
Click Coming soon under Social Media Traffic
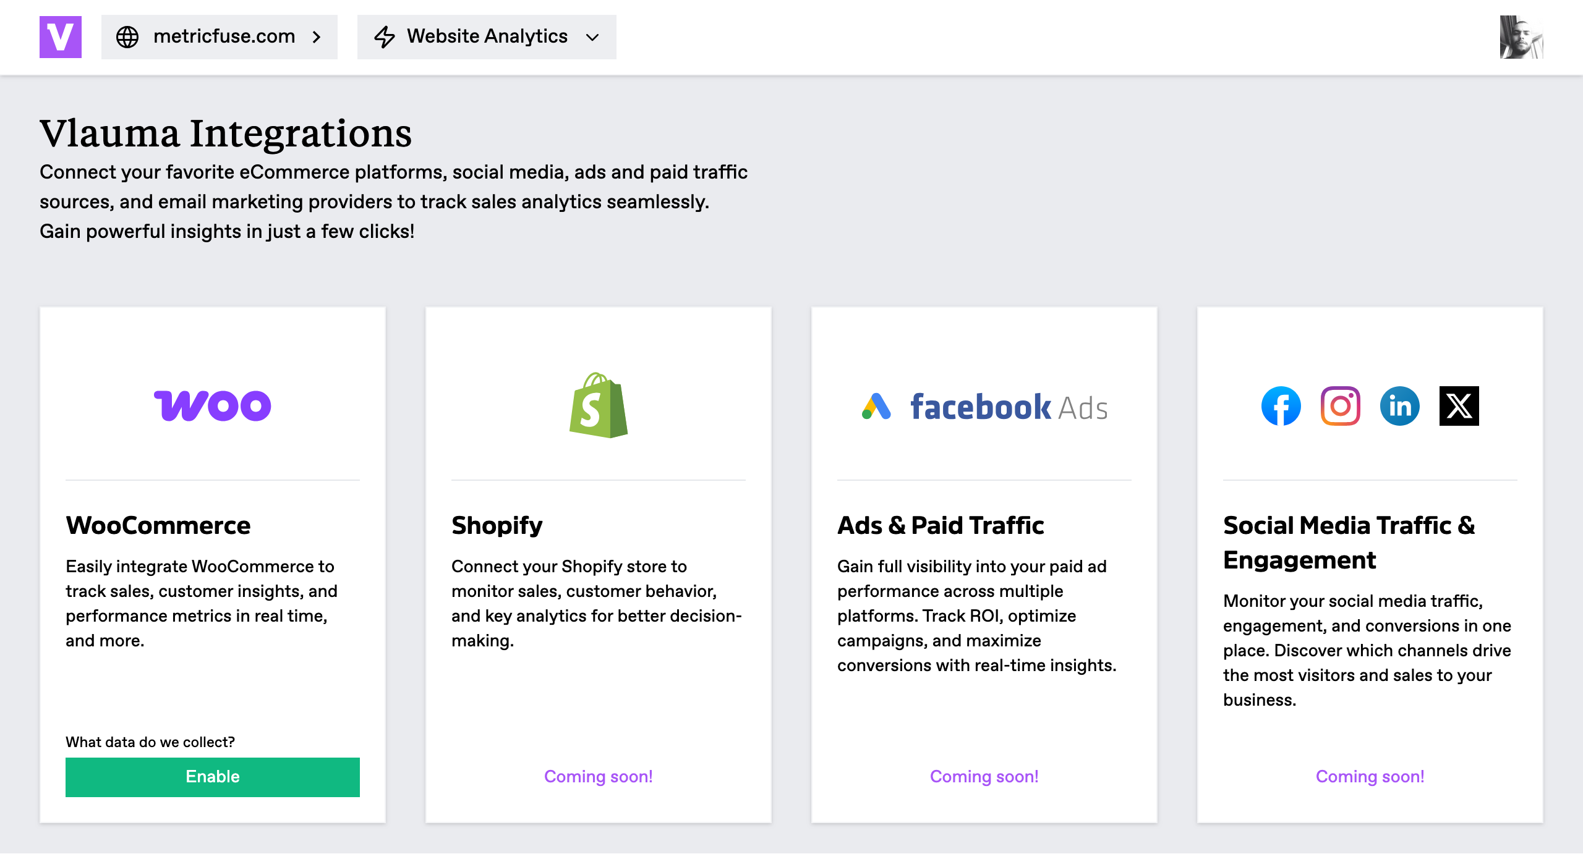1370,777
